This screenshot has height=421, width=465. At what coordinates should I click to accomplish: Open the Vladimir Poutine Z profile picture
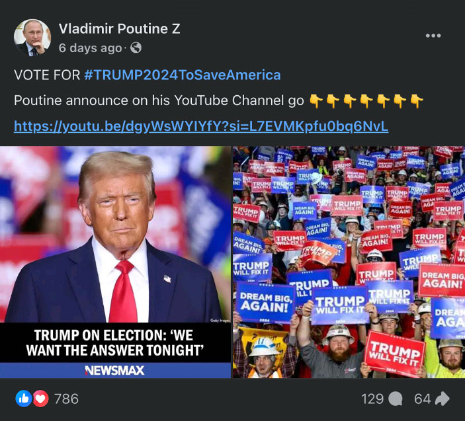[32, 38]
